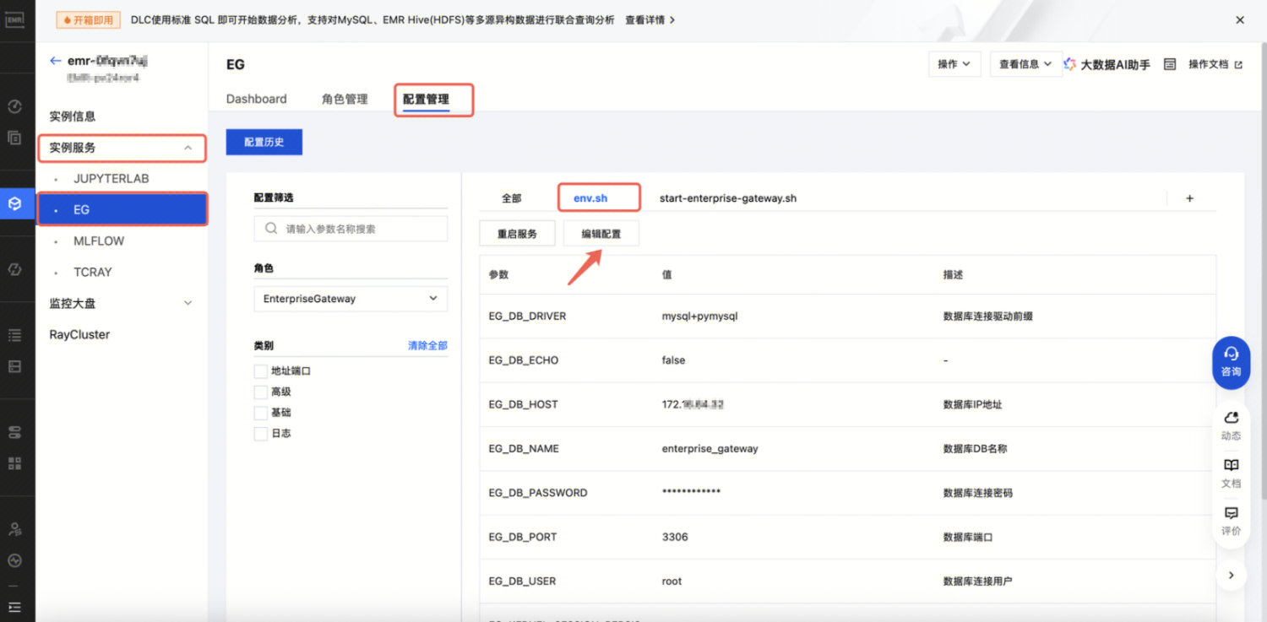
Task: Toggle the sidebar collapse menu icon at bottom
Action: [x=14, y=607]
